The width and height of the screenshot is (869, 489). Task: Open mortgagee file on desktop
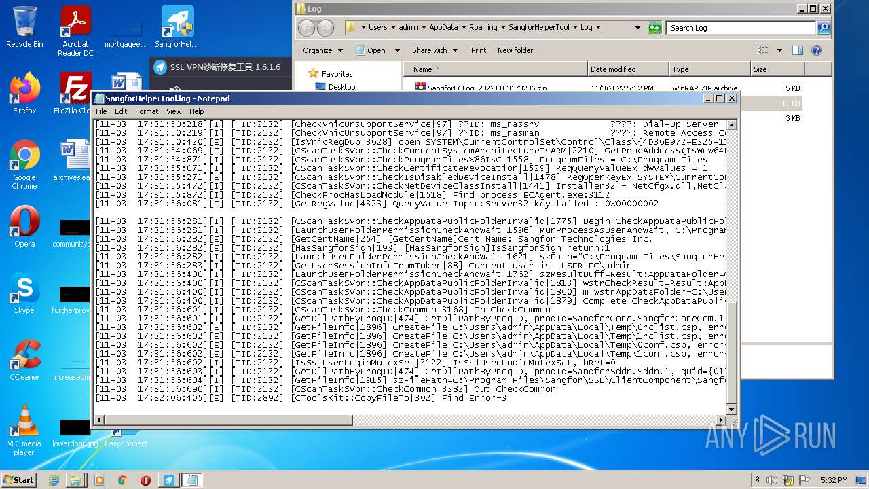(x=126, y=31)
